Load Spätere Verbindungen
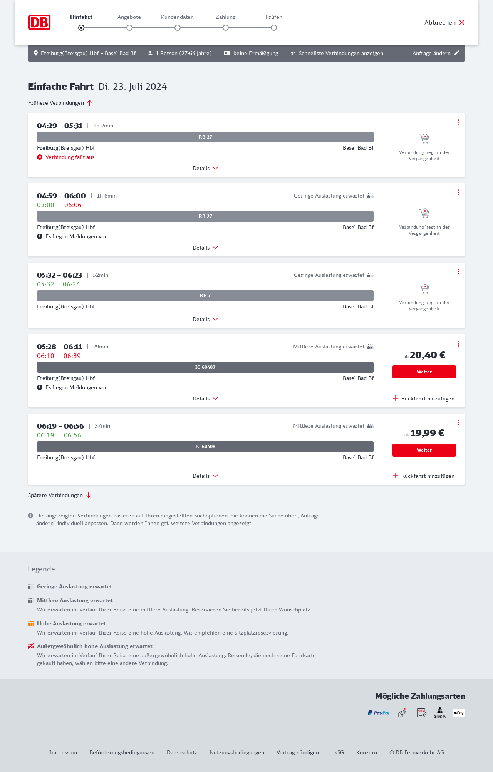The image size is (493, 772). tap(60, 495)
